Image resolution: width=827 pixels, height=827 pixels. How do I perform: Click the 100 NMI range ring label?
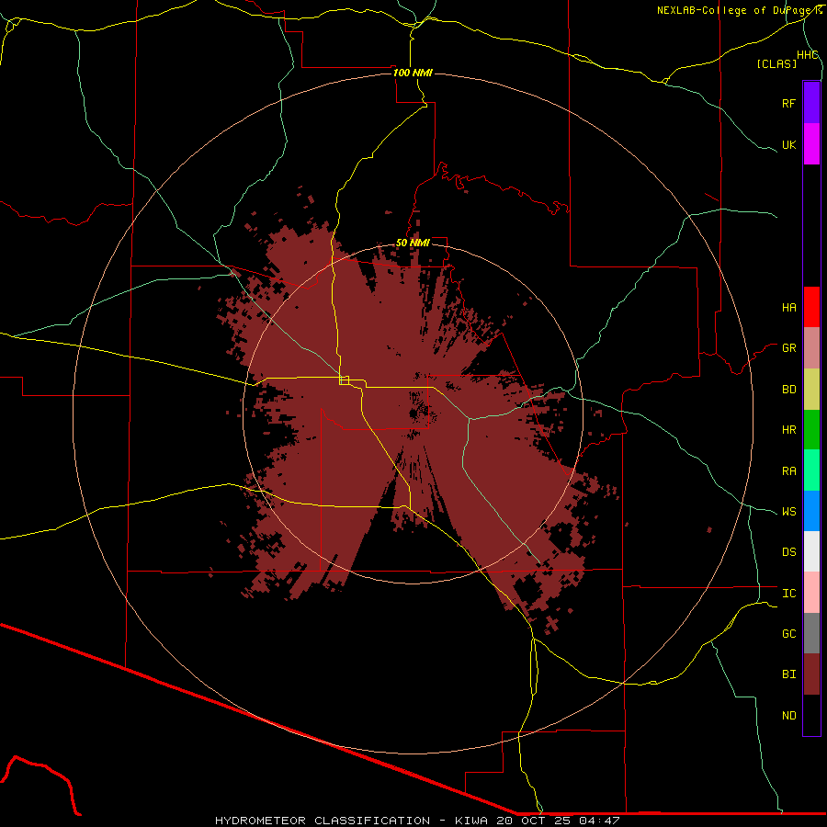coord(413,73)
